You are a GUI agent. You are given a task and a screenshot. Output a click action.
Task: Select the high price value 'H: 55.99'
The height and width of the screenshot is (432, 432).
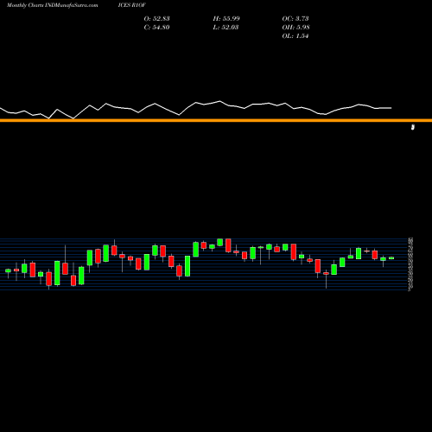tap(226, 19)
